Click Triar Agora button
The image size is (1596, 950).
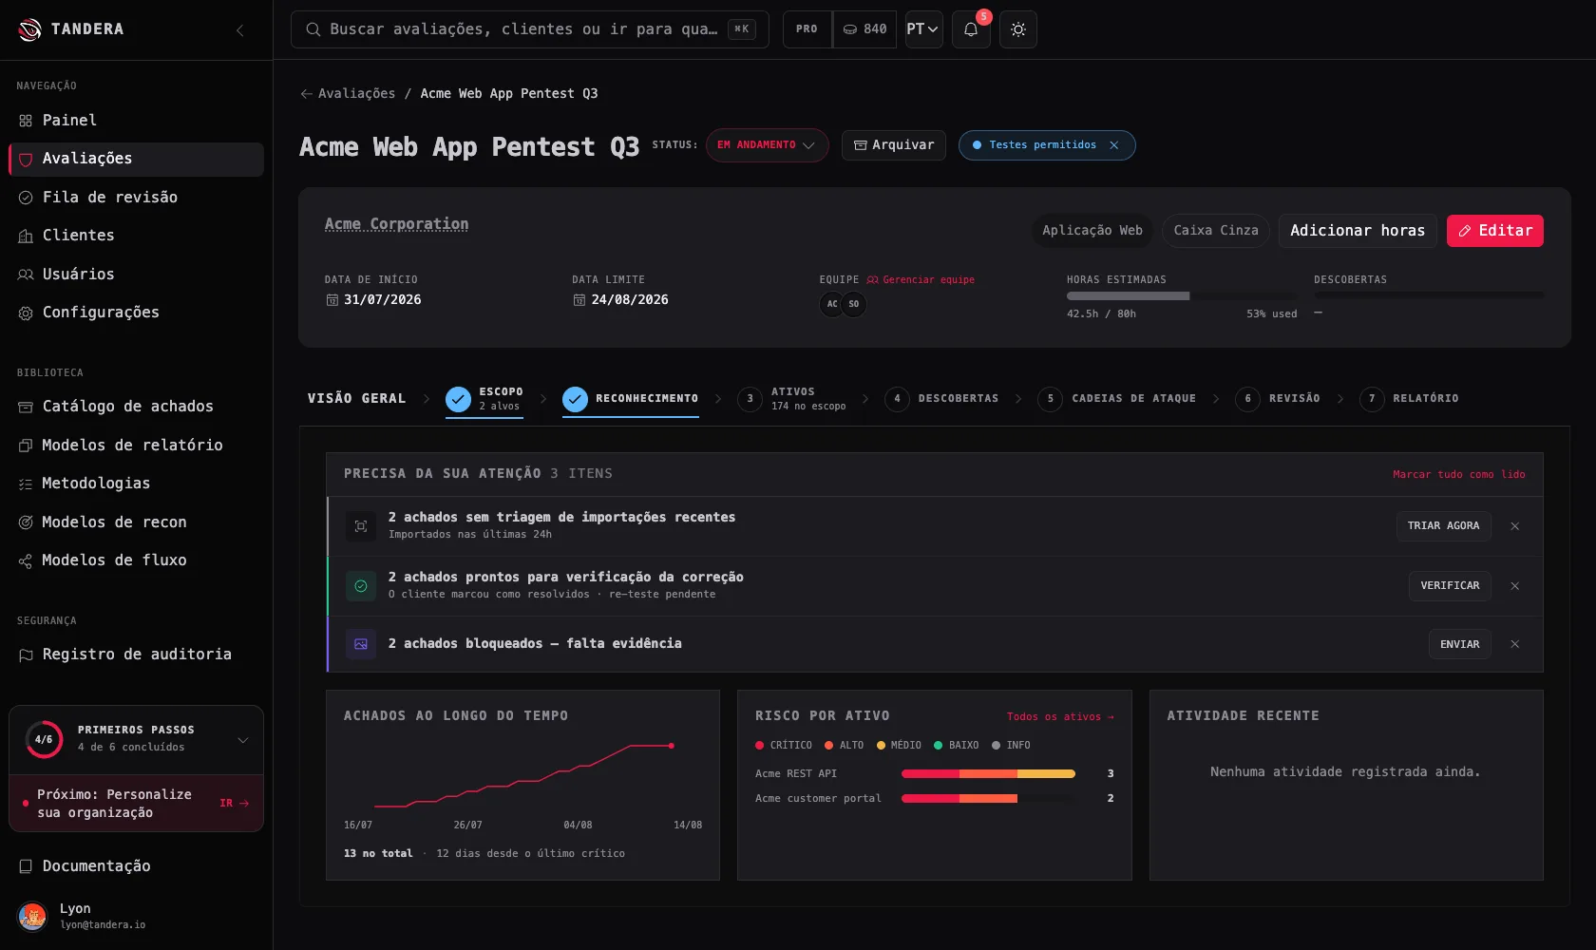coord(1443,526)
